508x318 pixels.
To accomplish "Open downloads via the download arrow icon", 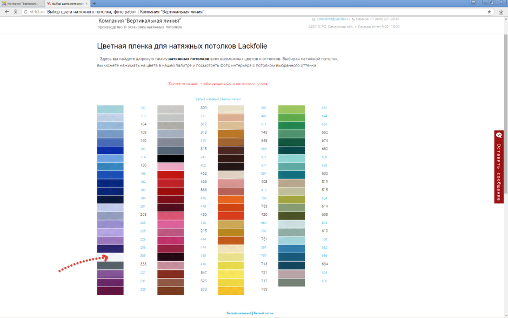I will [501, 11].
